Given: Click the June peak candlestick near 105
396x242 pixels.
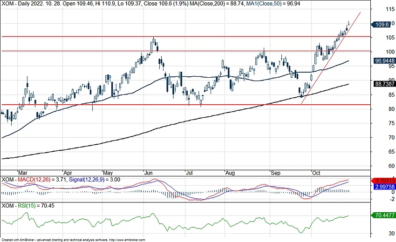Looking at the screenshot, I should (x=154, y=40).
